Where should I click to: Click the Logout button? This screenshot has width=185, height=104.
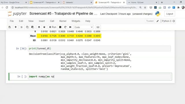point(170,14)
